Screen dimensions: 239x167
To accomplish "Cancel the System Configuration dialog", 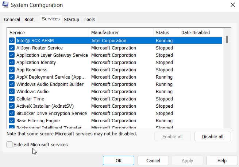I will pyautogui.click(x=153, y=160).
